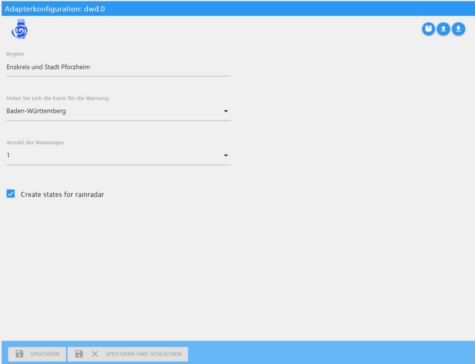This screenshot has width=475, height=364.
Task: Upload the adapter configuration via upload icon
Action: tap(443, 29)
